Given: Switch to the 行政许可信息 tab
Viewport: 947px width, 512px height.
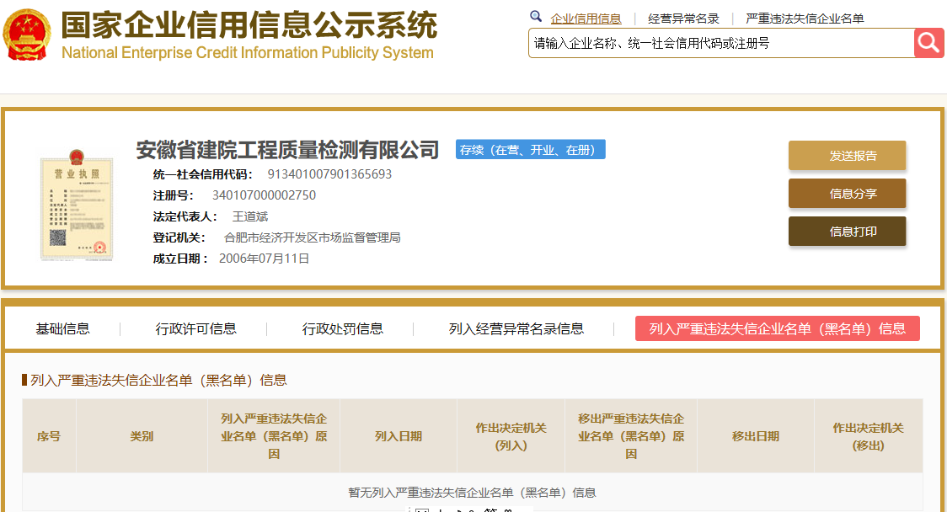Looking at the screenshot, I should coord(195,328).
